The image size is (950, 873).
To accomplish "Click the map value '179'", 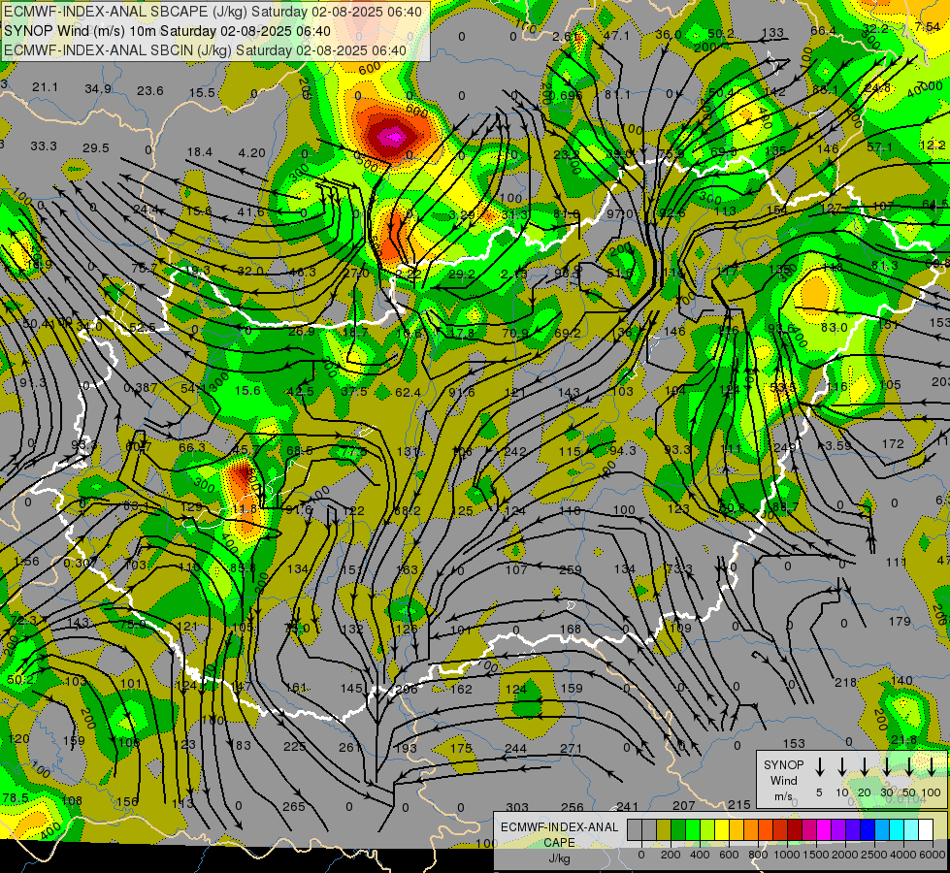I will 900,622.
